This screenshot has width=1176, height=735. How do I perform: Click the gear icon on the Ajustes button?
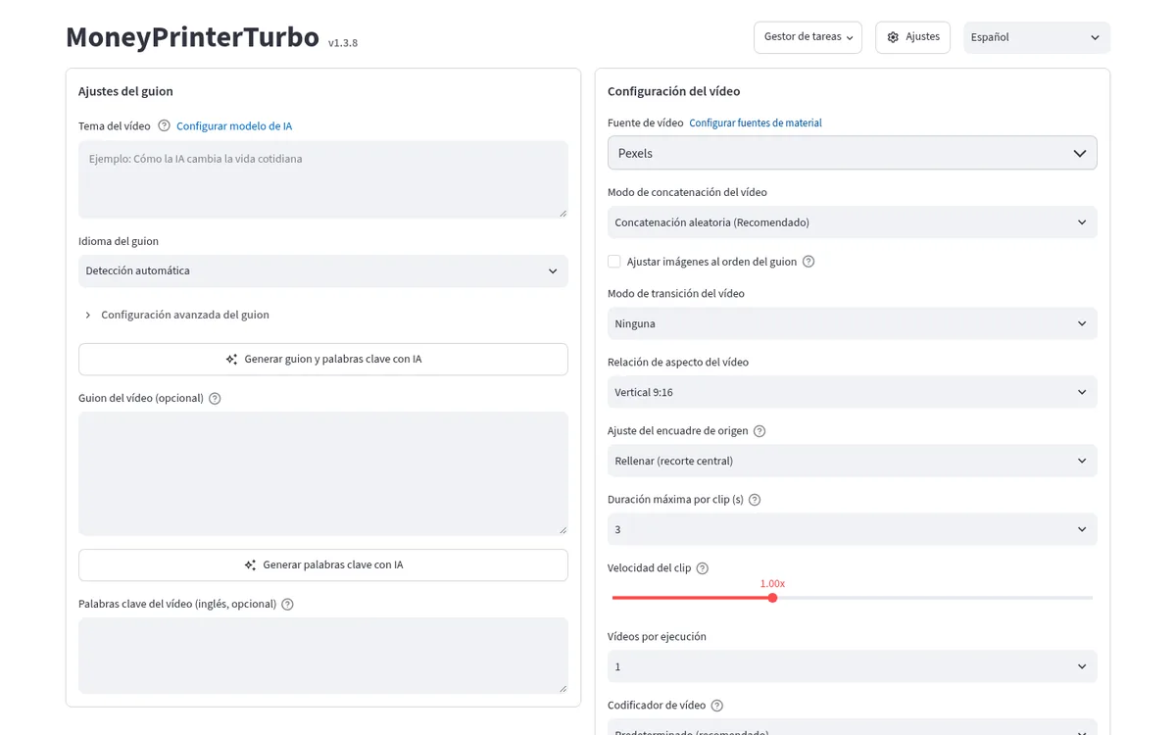893,37
